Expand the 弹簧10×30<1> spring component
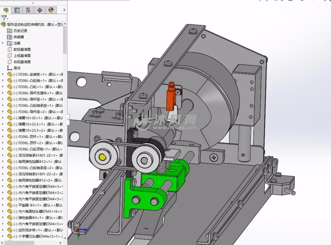Image resolution: width=331 pixels, height=245 pixels. [x=3, y=118]
